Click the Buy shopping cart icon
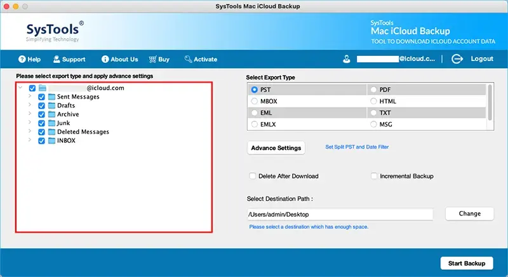This screenshot has width=508, height=277. (x=152, y=59)
